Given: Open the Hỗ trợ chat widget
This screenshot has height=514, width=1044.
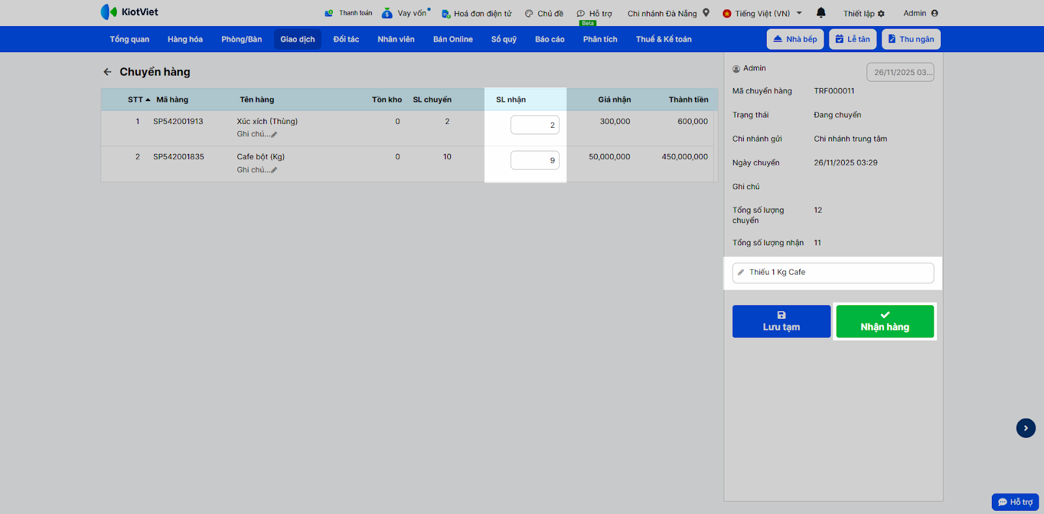Looking at the screenshot, I should coord(1015,502).
